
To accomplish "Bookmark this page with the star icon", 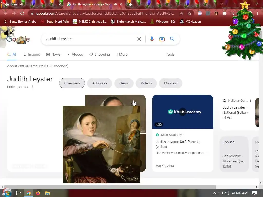I will (190, 13).
